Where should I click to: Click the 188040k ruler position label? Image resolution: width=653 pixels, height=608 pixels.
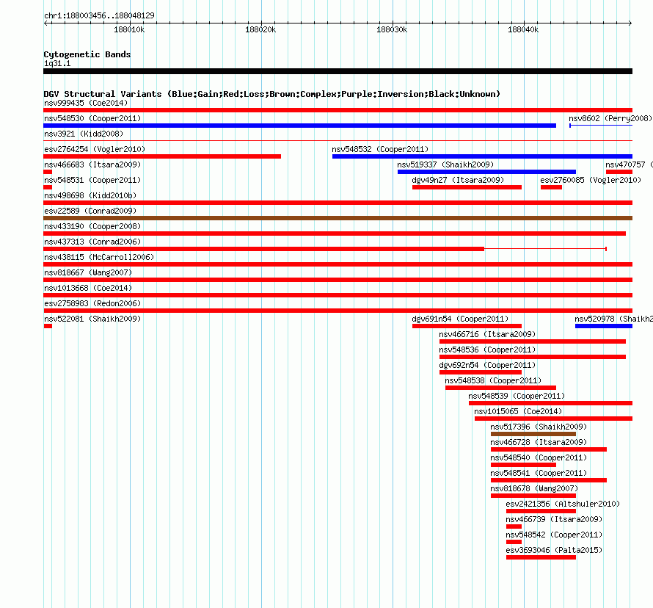pyautogui.click(x=523, y=29)
